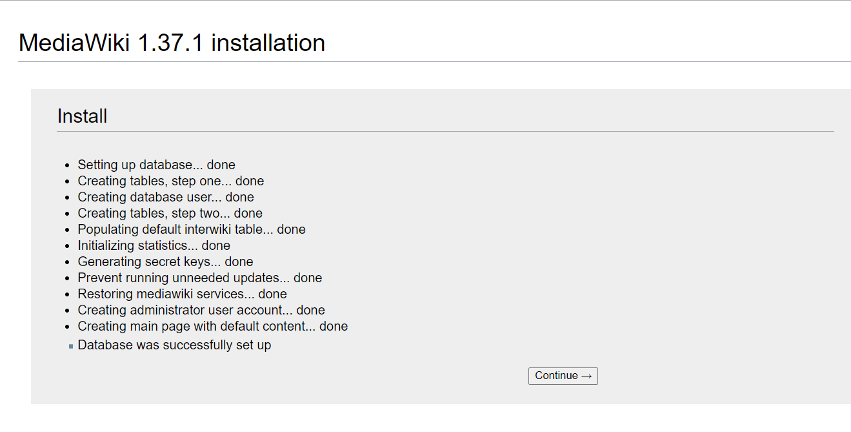Click the MediaWiki 1.37.1 installation heading
This screenshot has height=432, width=851.
click(x=172, y=43)
